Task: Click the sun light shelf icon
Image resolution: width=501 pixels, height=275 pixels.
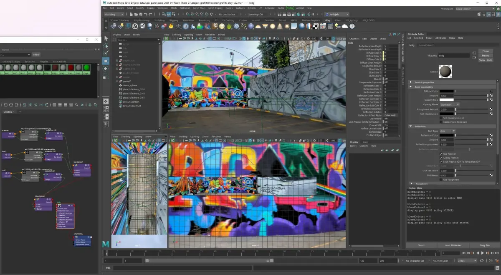Action: point(286,26)
